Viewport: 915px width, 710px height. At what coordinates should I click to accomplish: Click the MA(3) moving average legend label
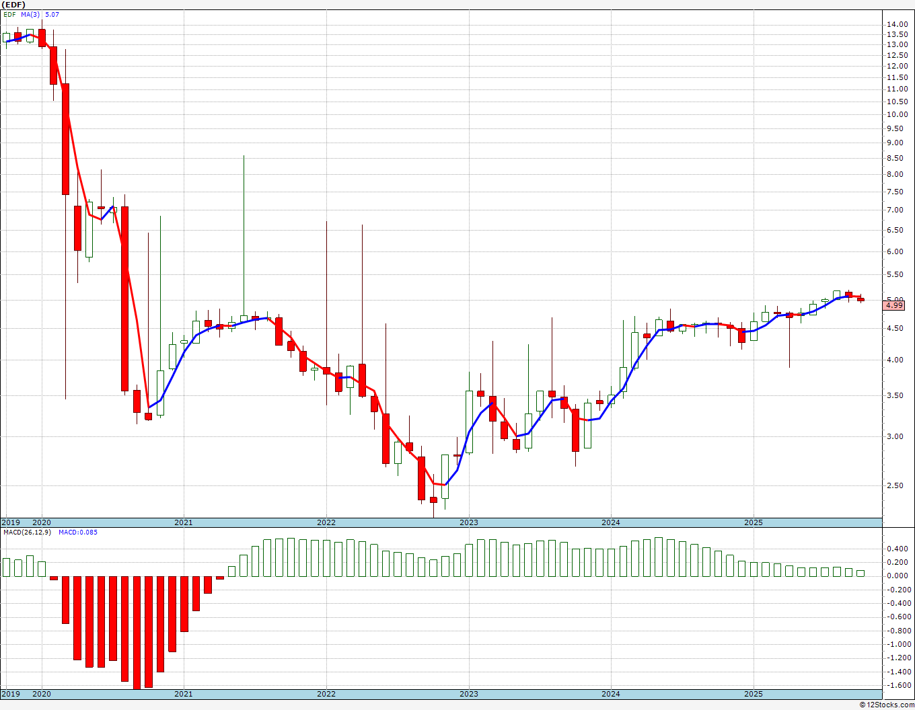click(30, 14)
